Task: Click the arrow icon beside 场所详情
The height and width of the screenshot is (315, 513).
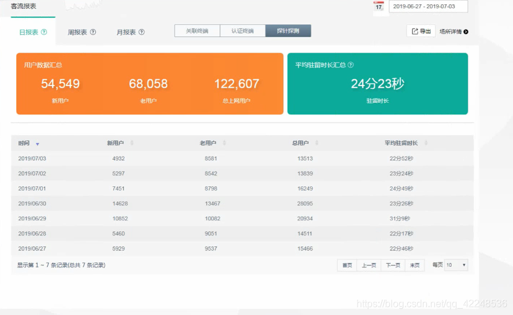Action: tap(466, 32)
